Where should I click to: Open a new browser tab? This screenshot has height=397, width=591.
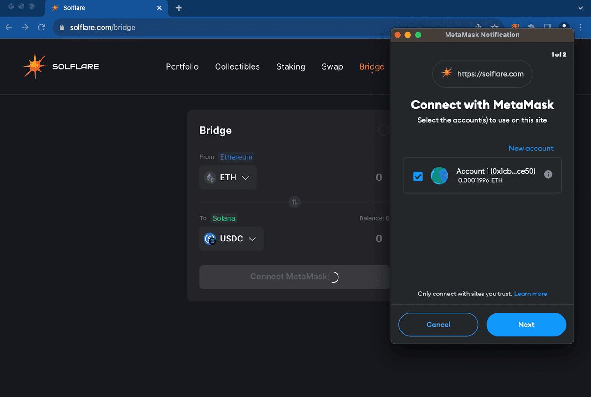click(x=179, y=8)
